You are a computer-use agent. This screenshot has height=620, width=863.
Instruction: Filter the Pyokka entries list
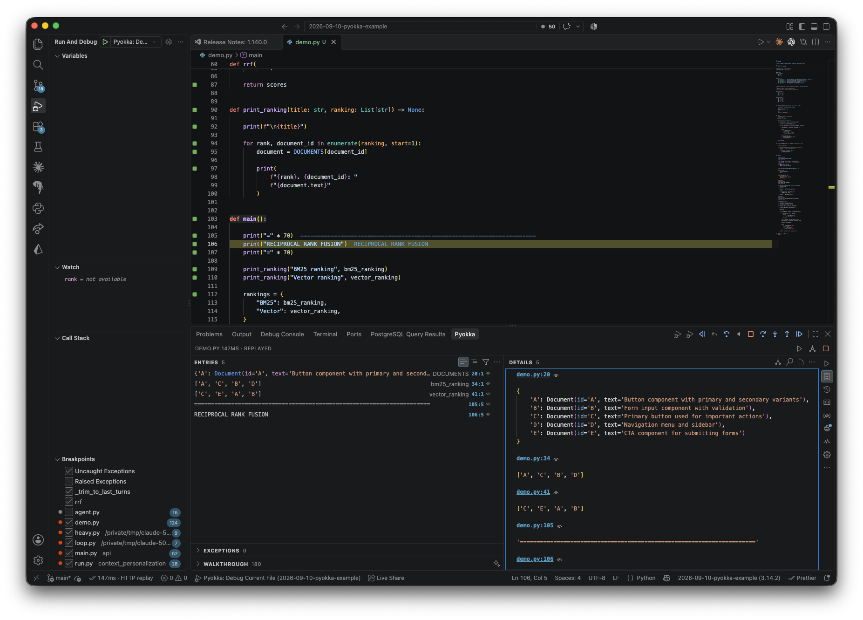[486, 362]
